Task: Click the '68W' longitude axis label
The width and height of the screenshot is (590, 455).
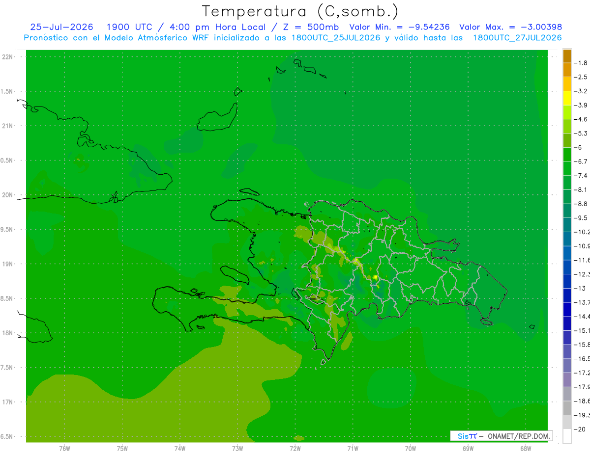Action: (525, 449)
